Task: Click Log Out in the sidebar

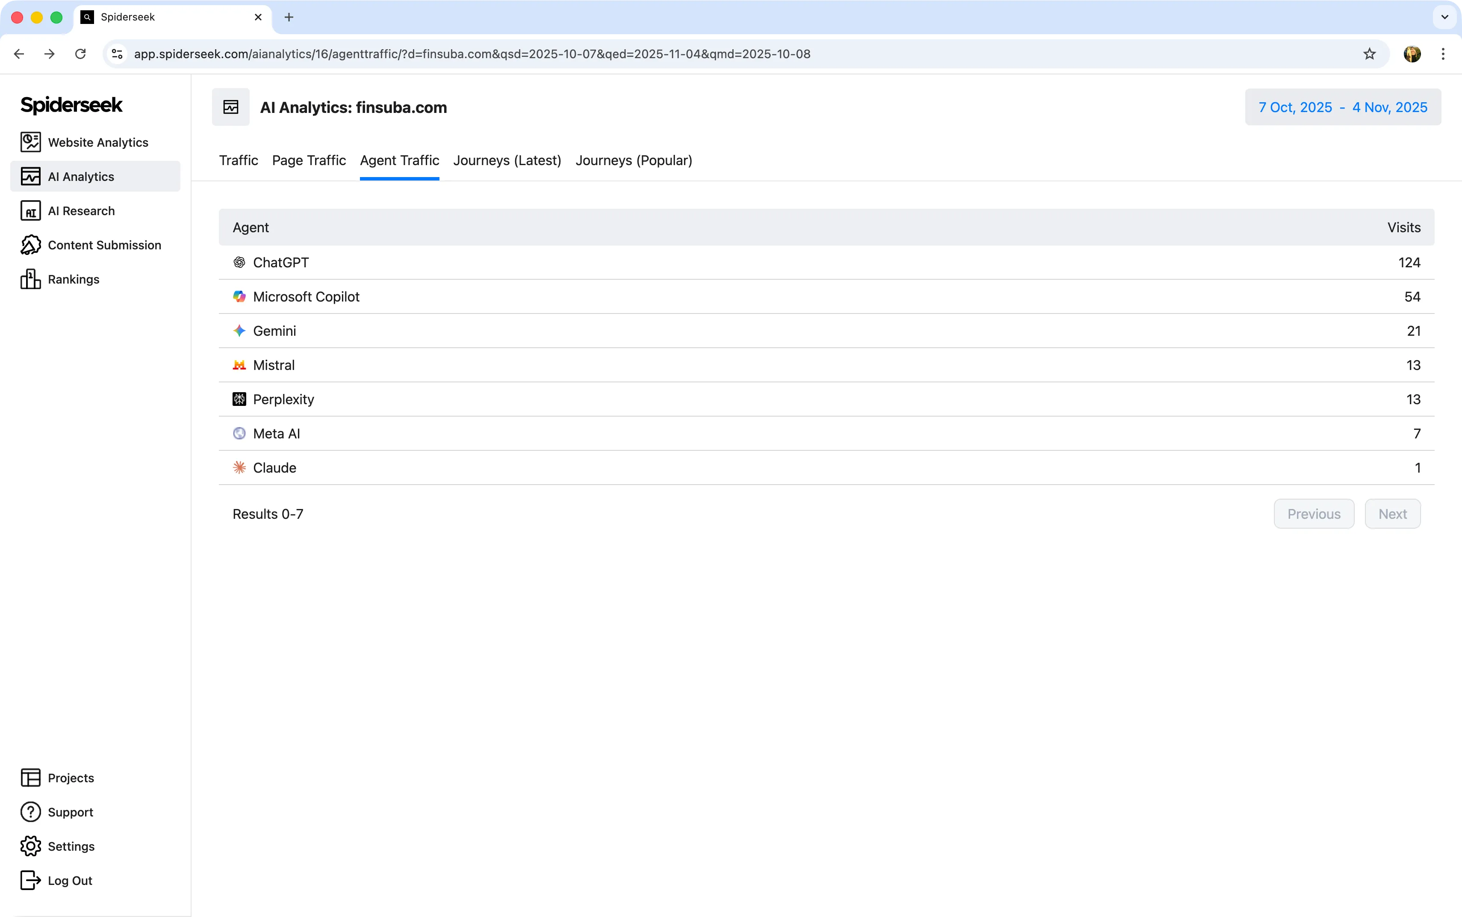Action: click(68, 880)
